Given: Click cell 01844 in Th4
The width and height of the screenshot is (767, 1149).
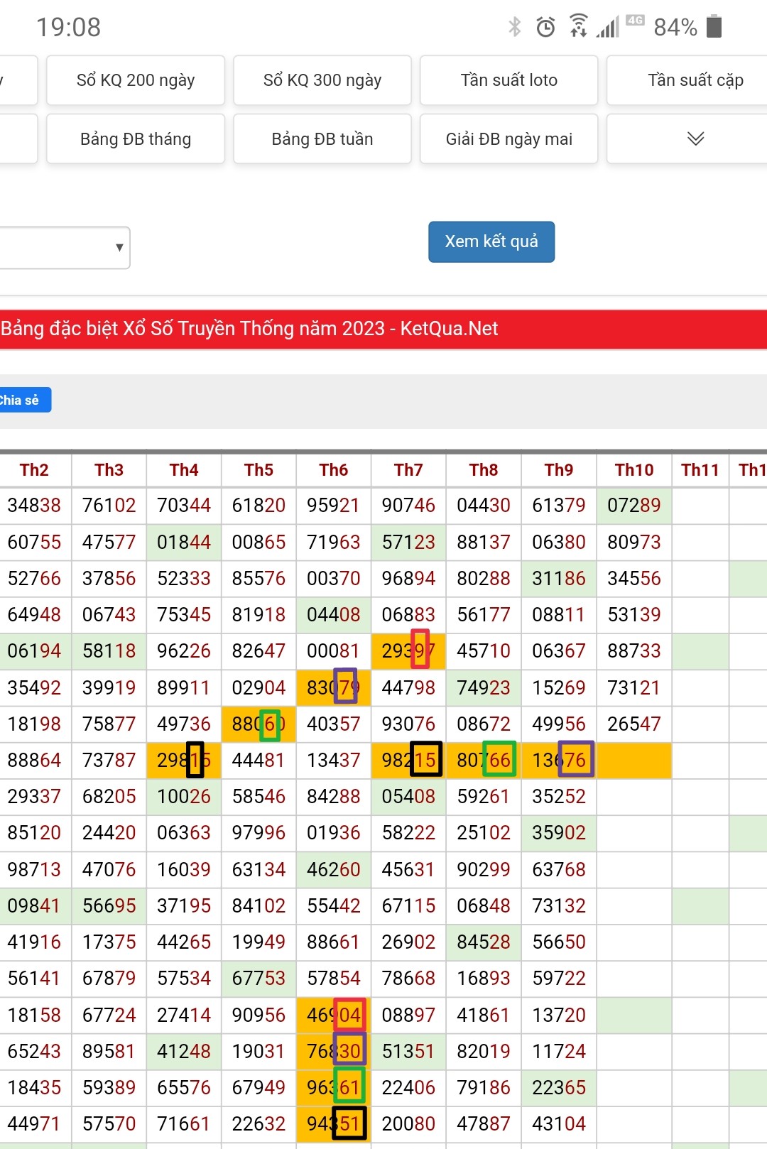Looking at the screenshot, I should pos(184,543).
